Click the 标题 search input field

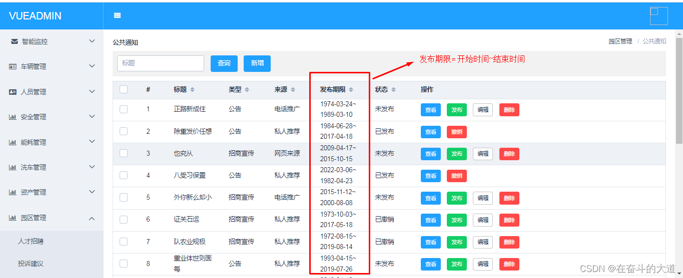click(x=161, y=63)
